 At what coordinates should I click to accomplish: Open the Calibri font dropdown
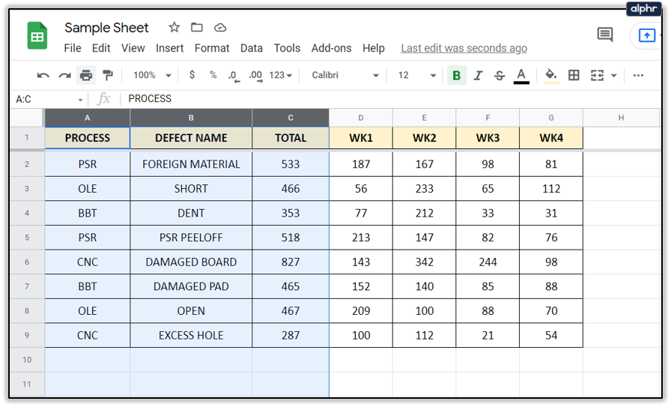[x=345, y=75]
